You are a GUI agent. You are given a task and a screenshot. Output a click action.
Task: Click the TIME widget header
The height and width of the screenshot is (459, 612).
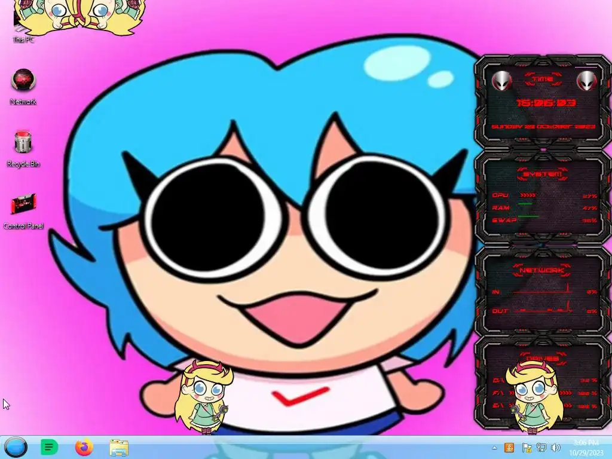543,79
